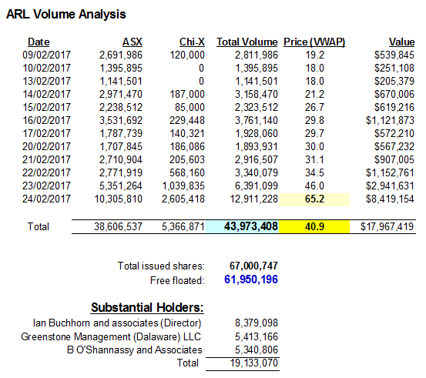This screenshot has width=426, height=378.
Task: Click the Date column header
Action: [x=39, y=42]
